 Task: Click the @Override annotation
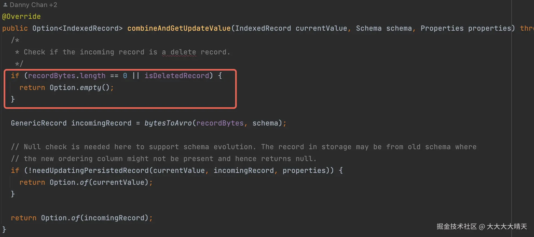coord(21,16)
